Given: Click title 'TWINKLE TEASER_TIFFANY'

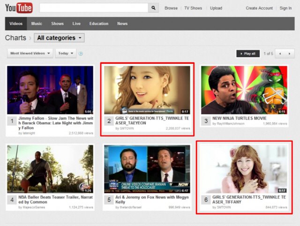Looking at the screenshot, I should pos(249,200).
